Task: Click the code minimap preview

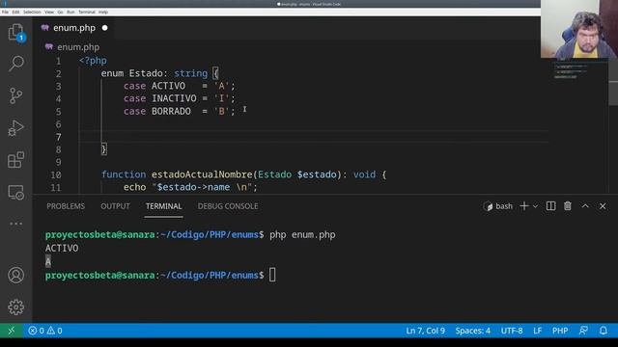Action: [571, 68]
